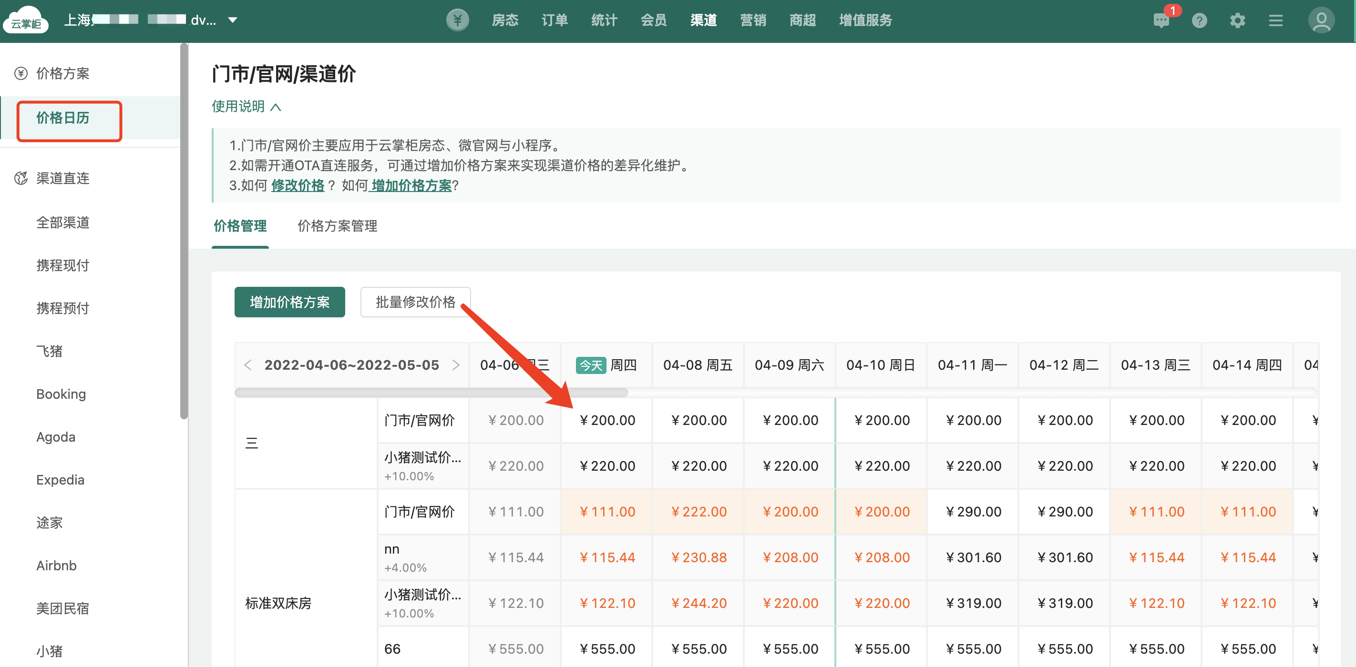Click the 云掌柜 cloud logo
This screenshot has width=1356, height=667.
pos(26,20)
